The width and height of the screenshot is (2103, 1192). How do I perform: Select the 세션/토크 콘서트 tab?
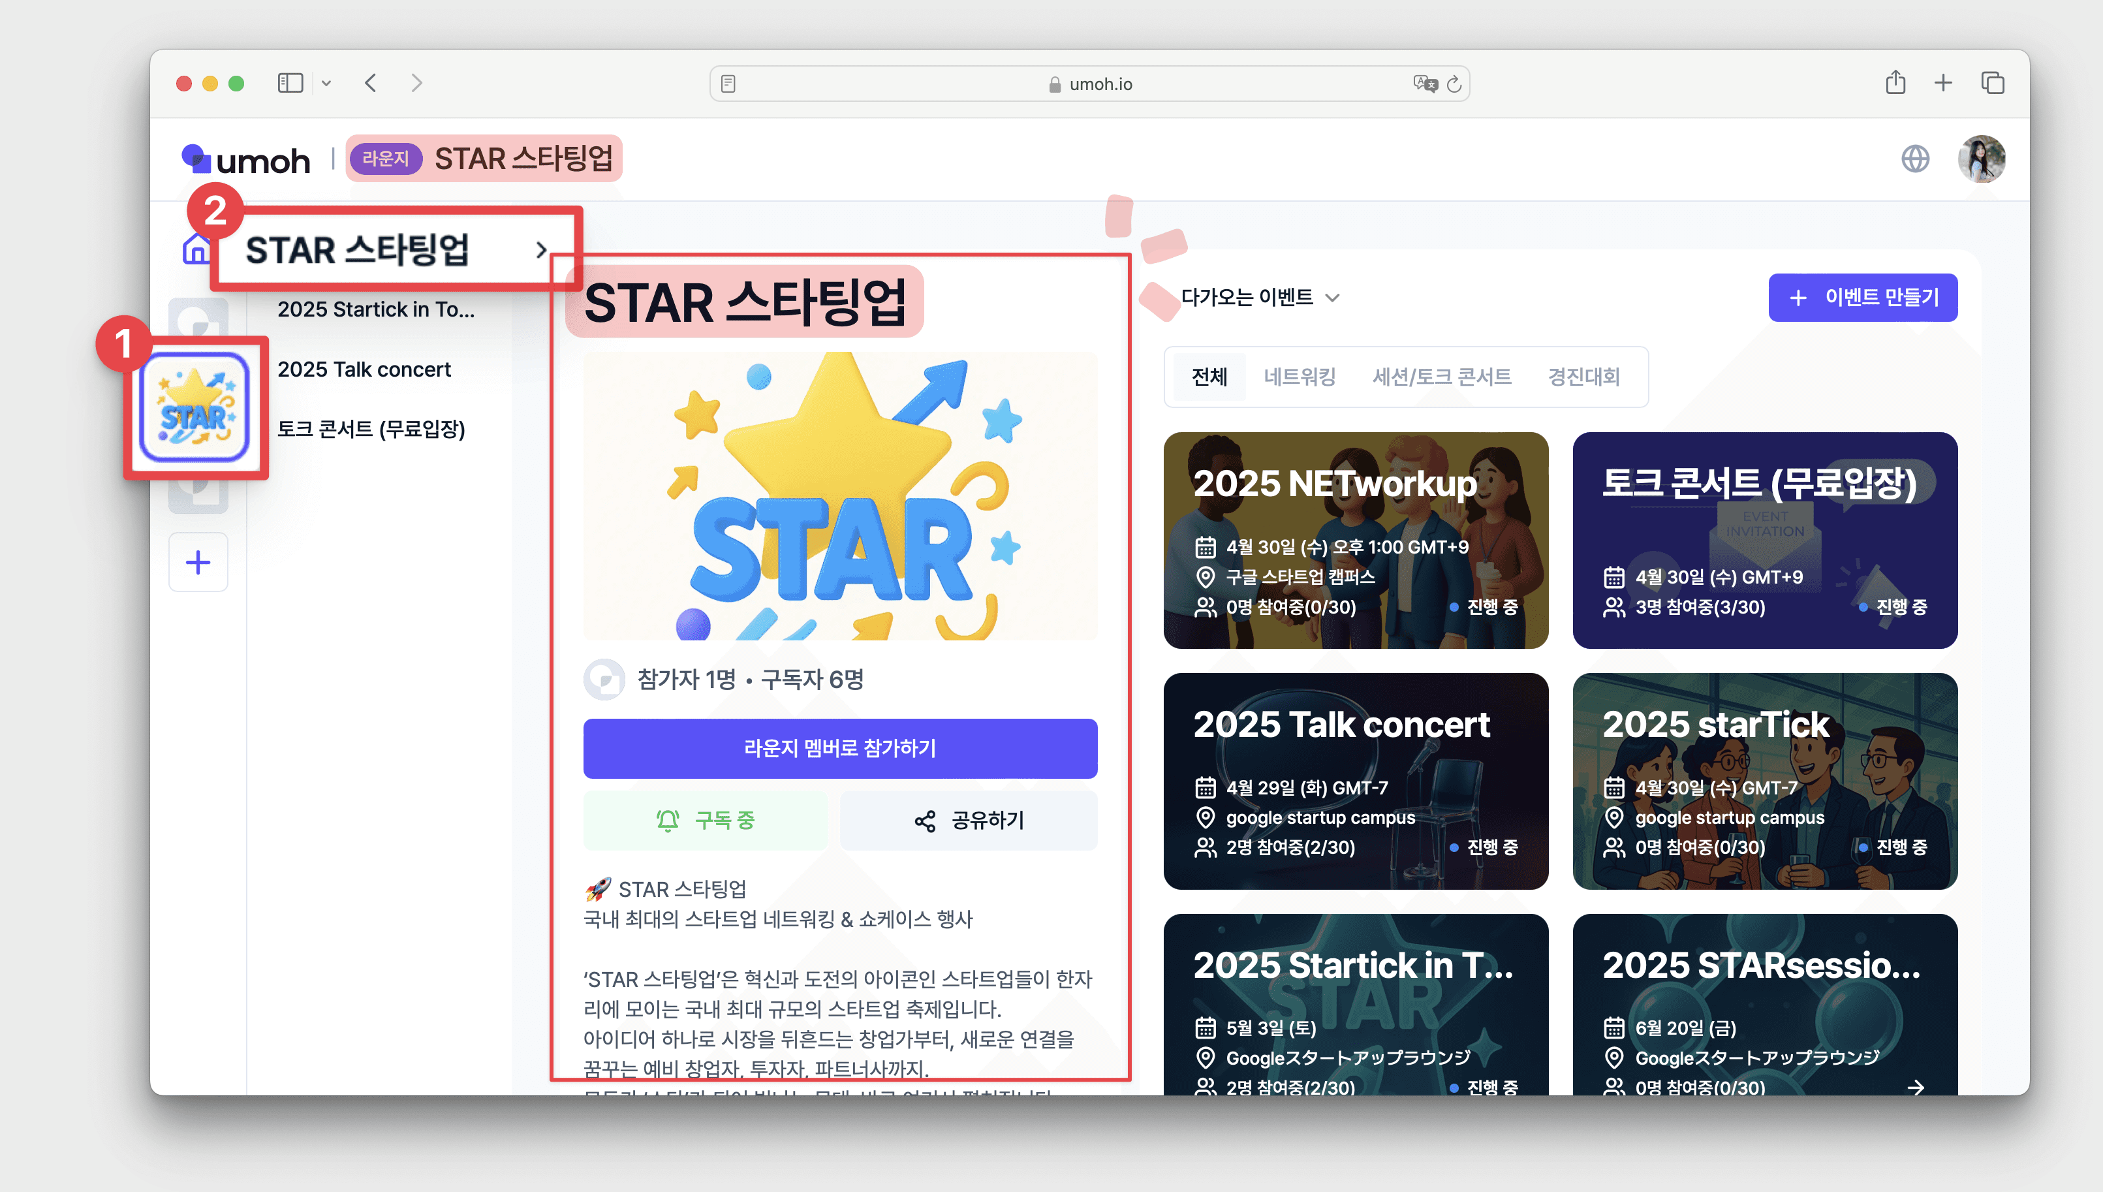(x=1442, y=377)
